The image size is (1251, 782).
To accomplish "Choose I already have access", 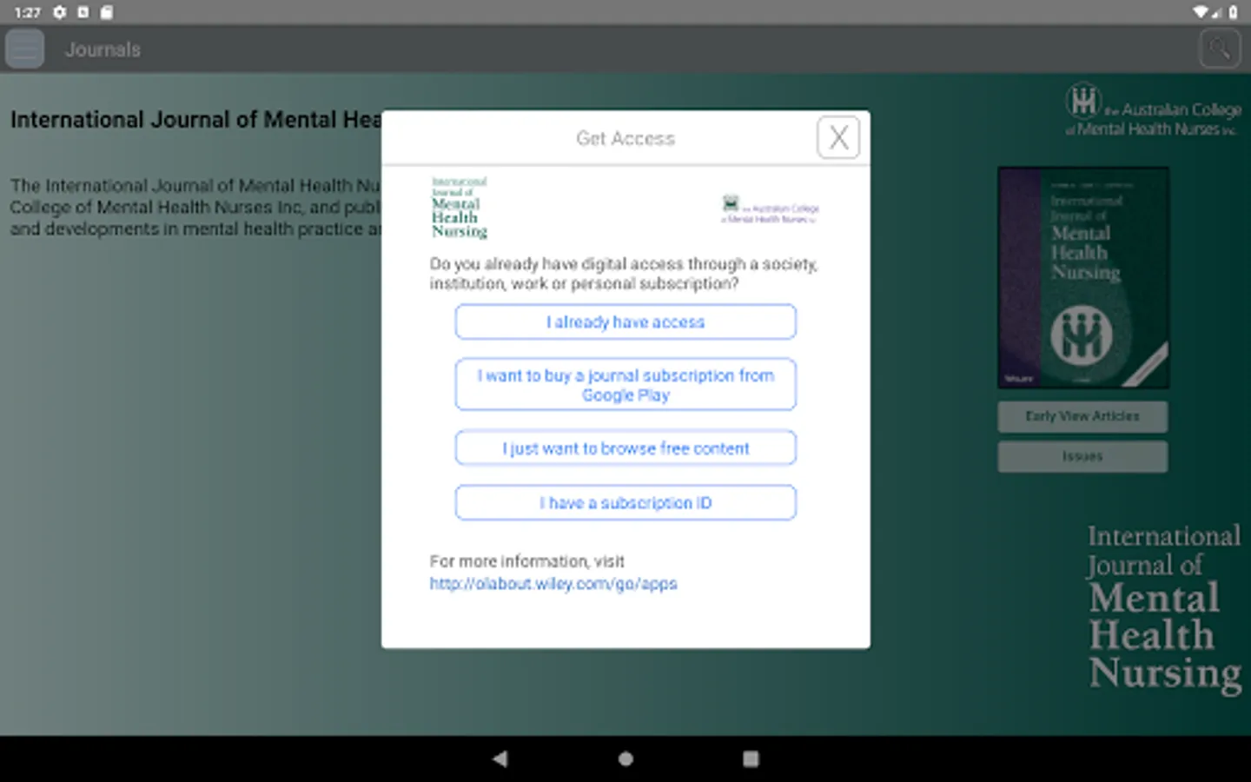I will coord(625,321).
